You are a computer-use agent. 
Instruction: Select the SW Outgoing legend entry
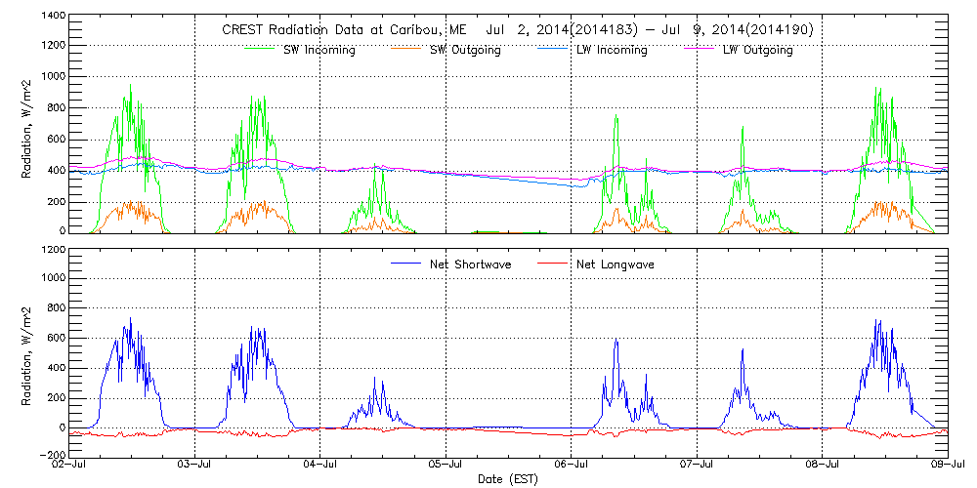click(x=465, y=50)
